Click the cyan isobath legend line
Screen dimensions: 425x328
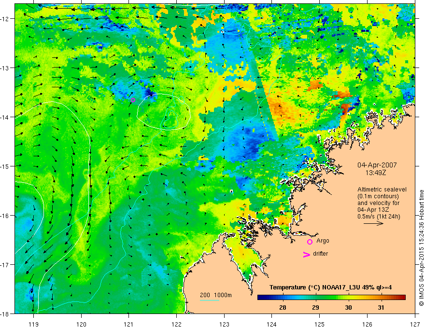pyautogui.click(x=210, y=300)
